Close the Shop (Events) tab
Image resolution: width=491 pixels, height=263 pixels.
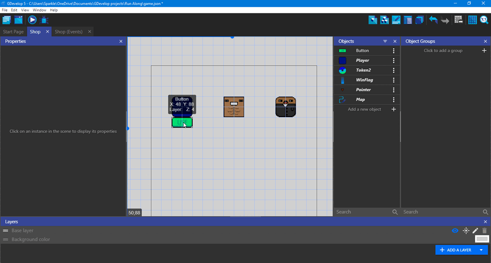(x=90, y=32)
